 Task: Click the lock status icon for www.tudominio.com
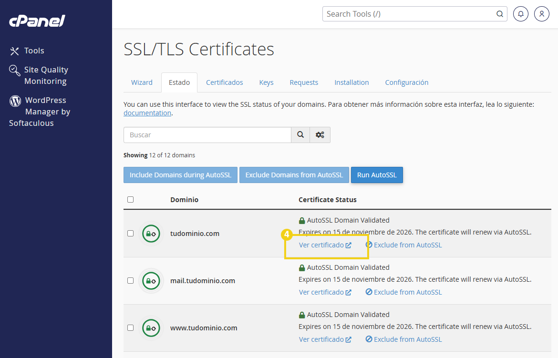[151, 328]
